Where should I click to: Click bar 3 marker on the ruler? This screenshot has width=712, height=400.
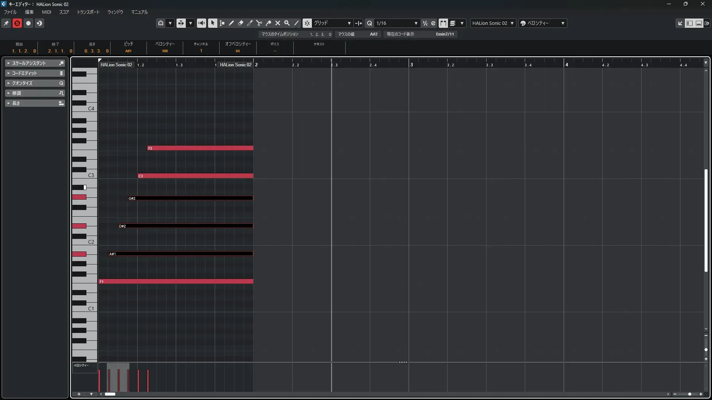411,64
